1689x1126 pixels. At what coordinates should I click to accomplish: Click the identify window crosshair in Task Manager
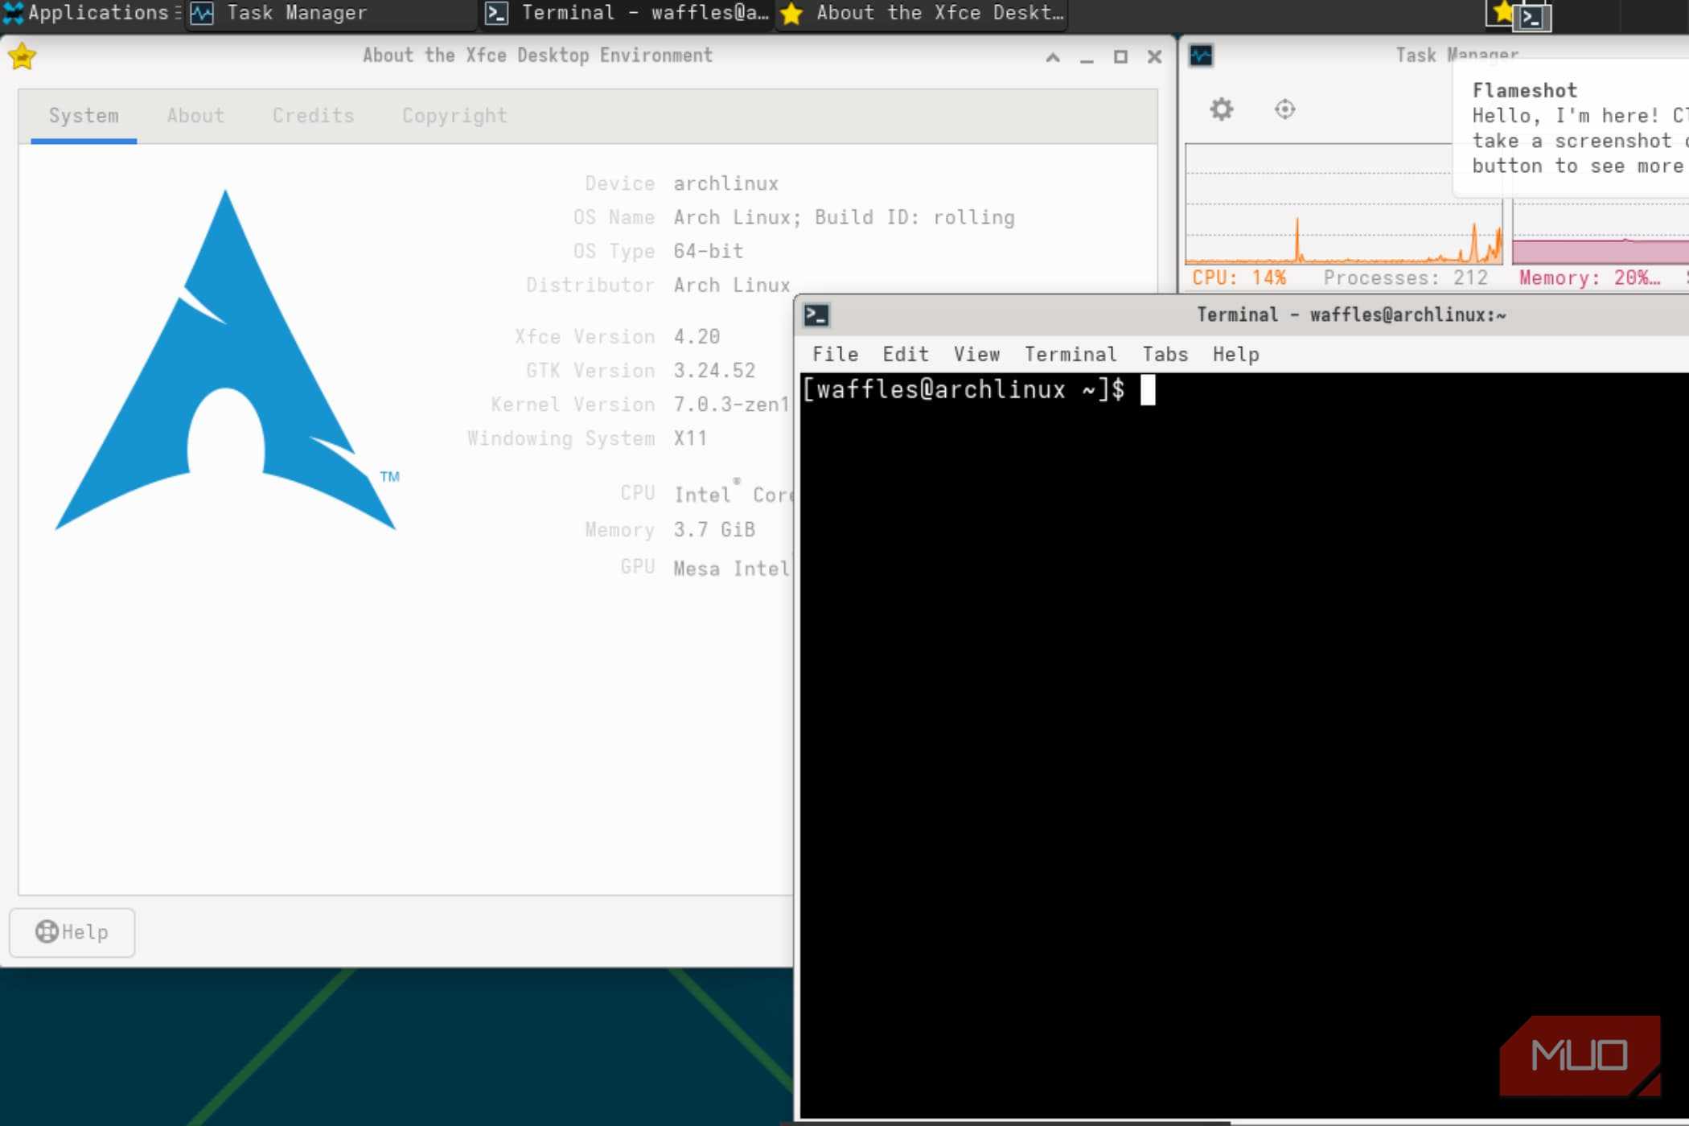click(1284, 109)
